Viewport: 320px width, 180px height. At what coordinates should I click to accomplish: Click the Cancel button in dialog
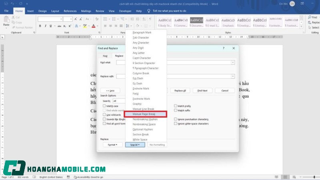tap(225, 90)
